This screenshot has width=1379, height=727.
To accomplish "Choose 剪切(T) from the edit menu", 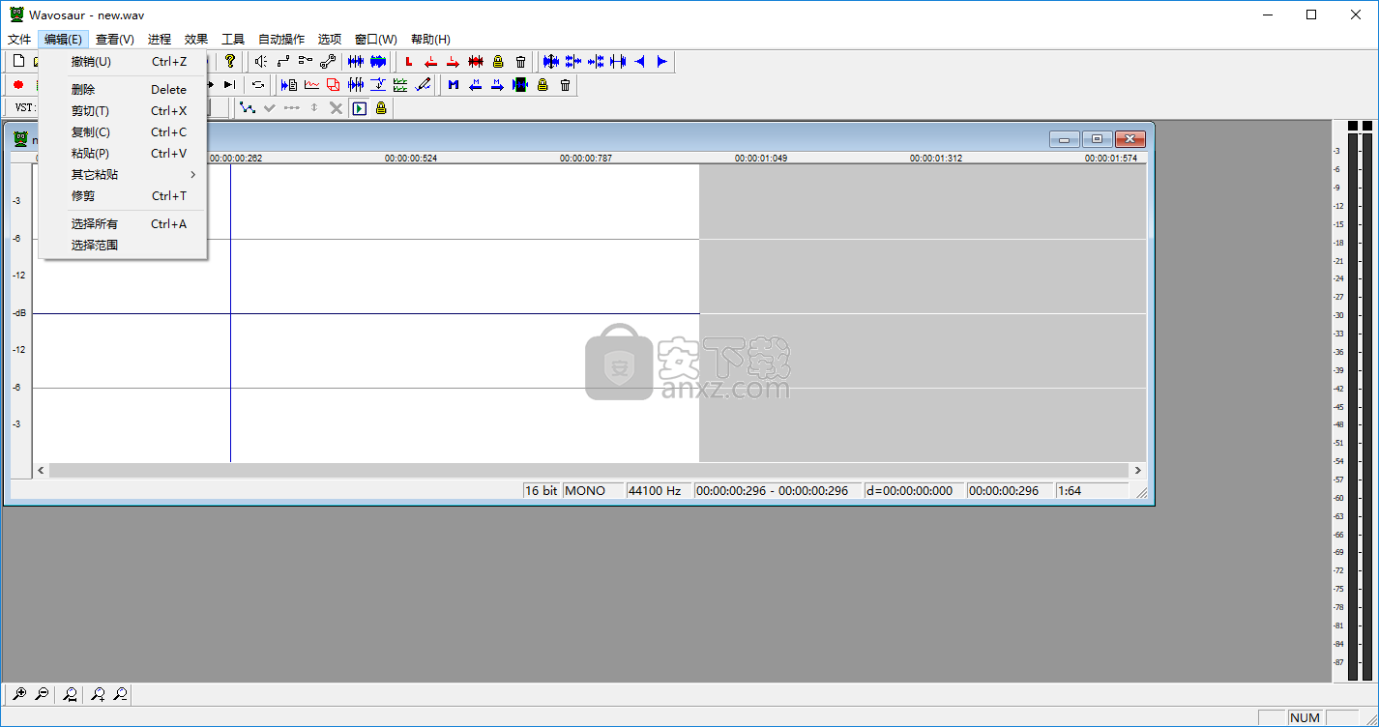I will [x=123, y=110].
